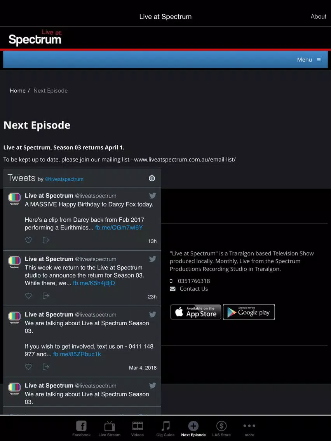Open the Contact Us link
This screenshot has height=441, width=331.
click(x=193, y=289)
